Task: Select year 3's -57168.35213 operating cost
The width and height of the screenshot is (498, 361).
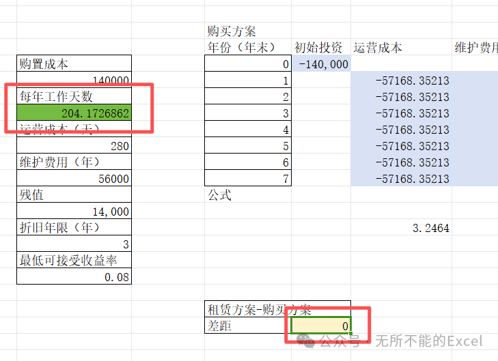Action: pos(402,113)
